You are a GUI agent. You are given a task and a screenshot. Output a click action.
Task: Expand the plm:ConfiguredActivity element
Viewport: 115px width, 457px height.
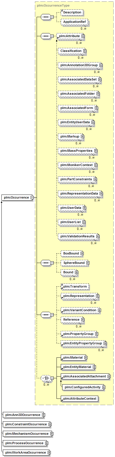[104, 387]
